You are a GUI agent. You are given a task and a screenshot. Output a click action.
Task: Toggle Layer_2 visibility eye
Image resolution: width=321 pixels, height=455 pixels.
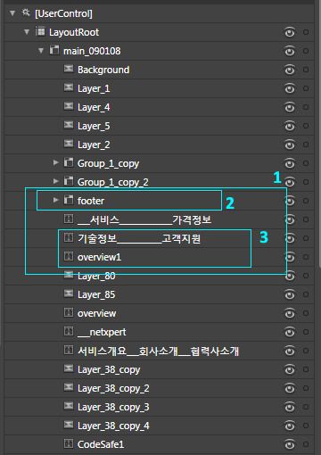290,145
